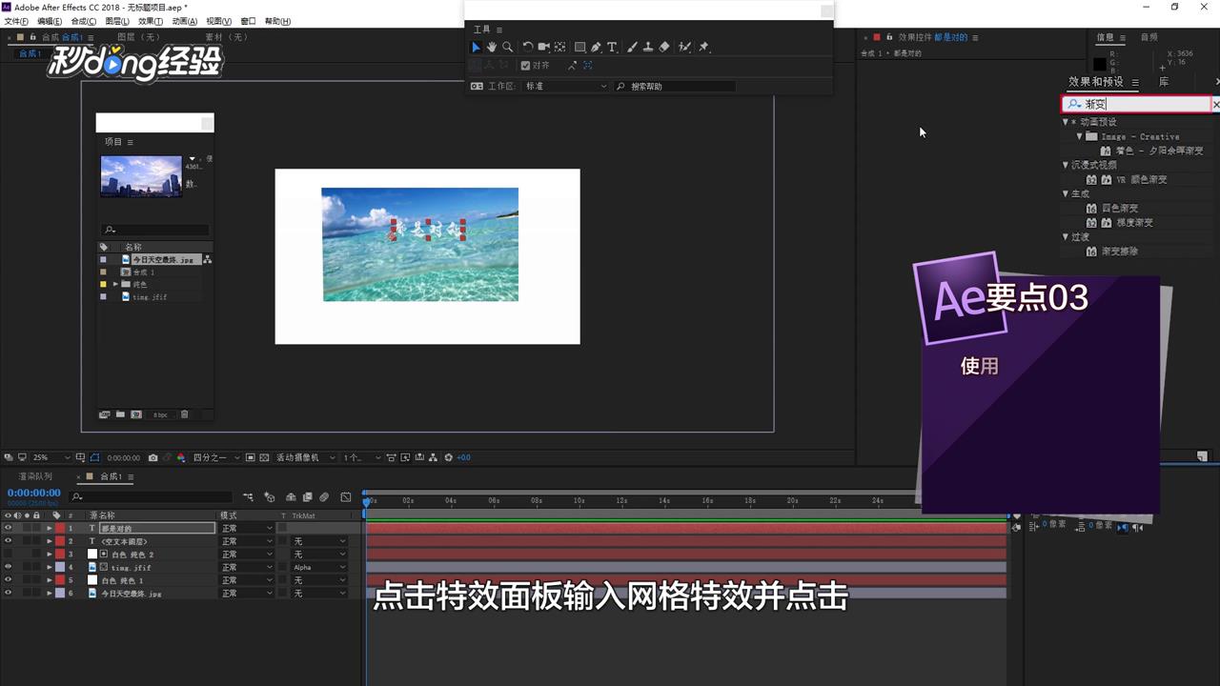Click the interpret footage icon in project panel
This screenshot has height=686, width=1220.
pyautogui.click(x=104, y=414)
